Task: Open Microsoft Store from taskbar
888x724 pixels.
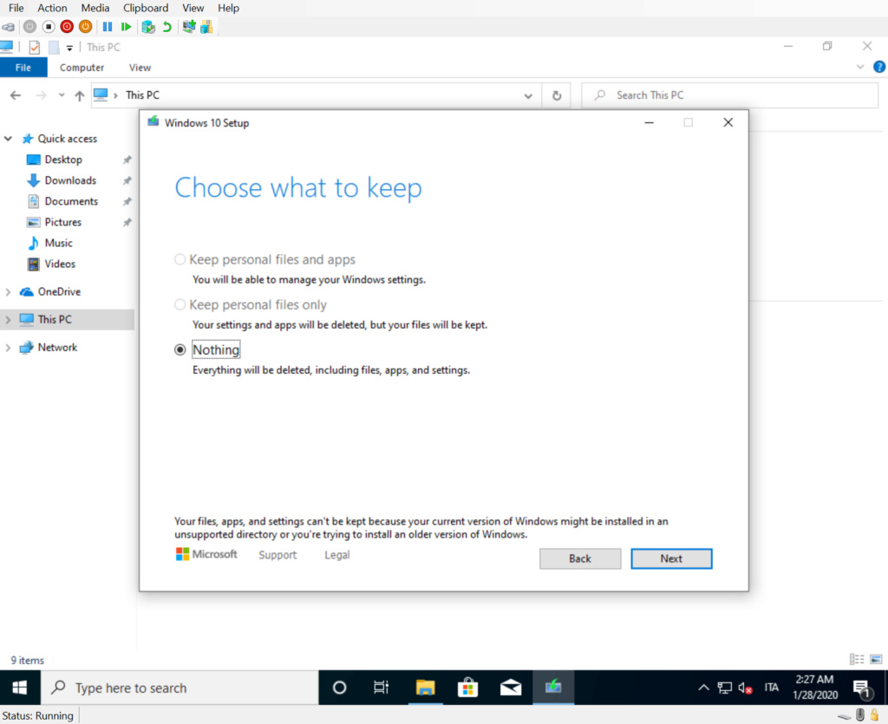Action: pyautogui.click(x=467, y=688)
